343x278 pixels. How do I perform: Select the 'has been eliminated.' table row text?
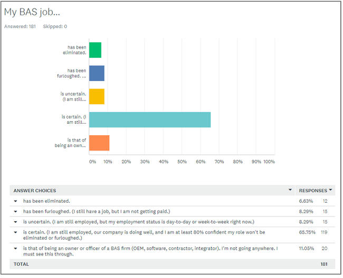pos(46,201)
